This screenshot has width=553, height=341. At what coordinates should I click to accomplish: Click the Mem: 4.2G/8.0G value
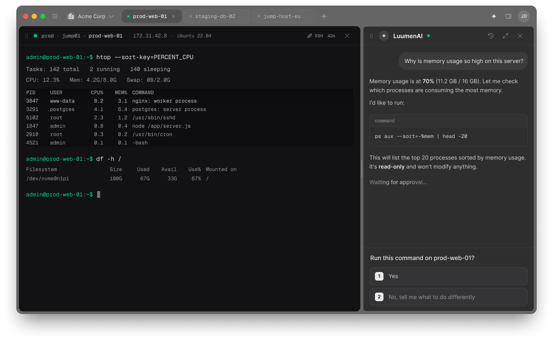pyautogui.click(x=93, y=80)
